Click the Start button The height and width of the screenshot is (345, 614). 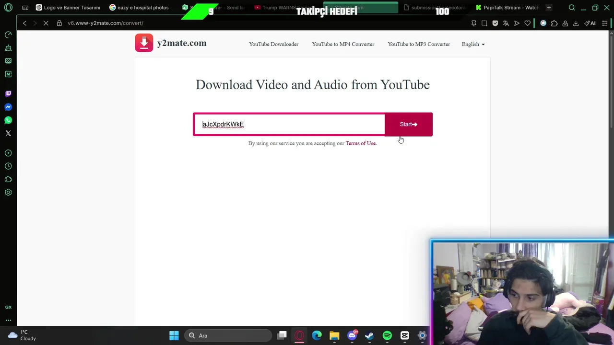pos(409,125)
